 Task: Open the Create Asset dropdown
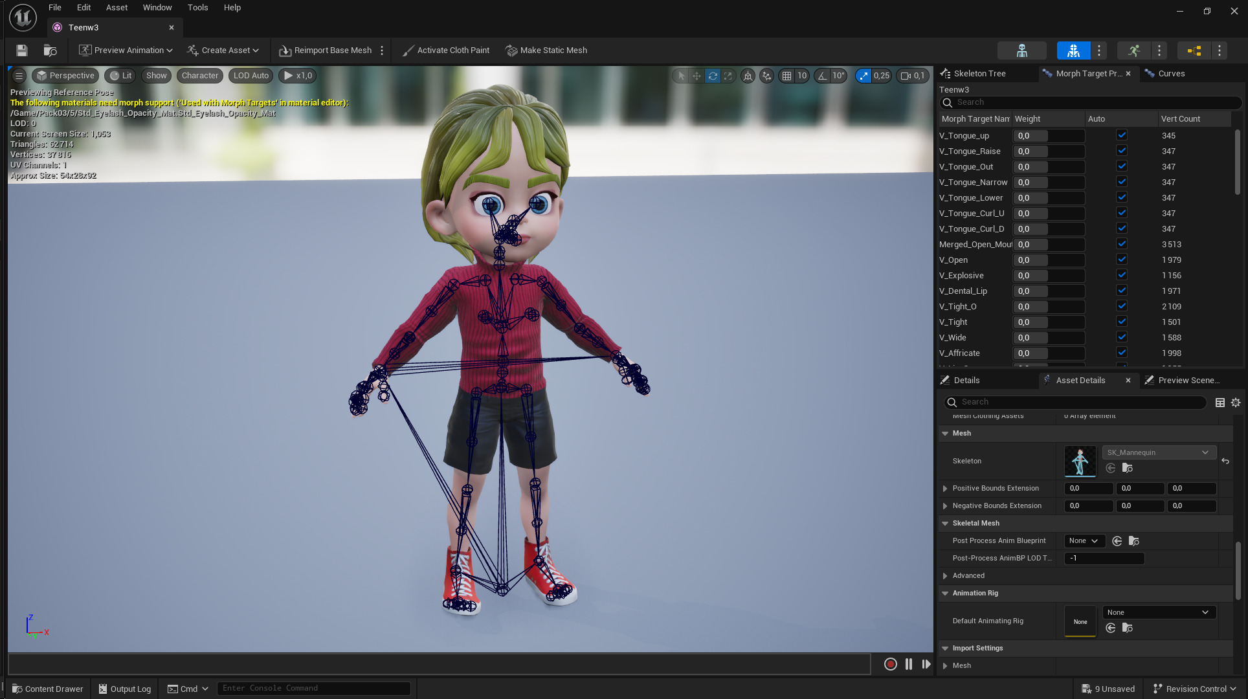click(223, 50)
